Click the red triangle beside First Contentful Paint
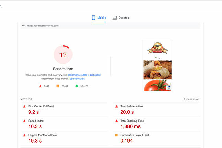This screenshot has height=148, width=222. pos(24,106)
